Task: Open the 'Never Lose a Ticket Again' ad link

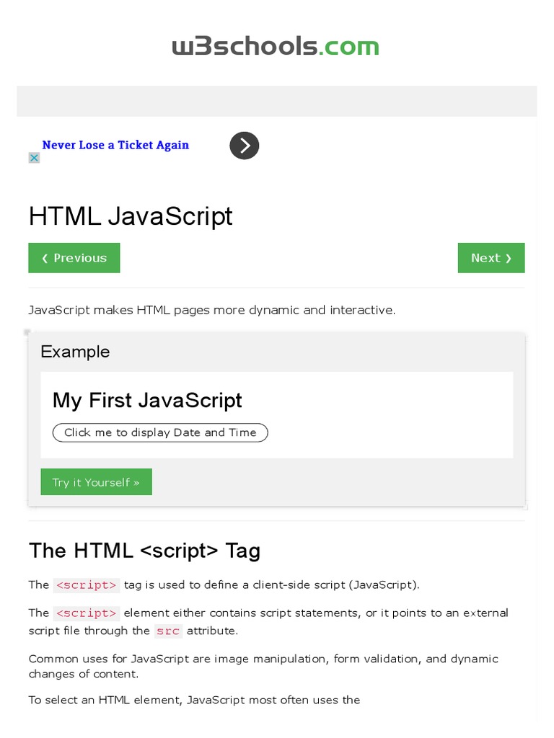Action: coord(115,145)
